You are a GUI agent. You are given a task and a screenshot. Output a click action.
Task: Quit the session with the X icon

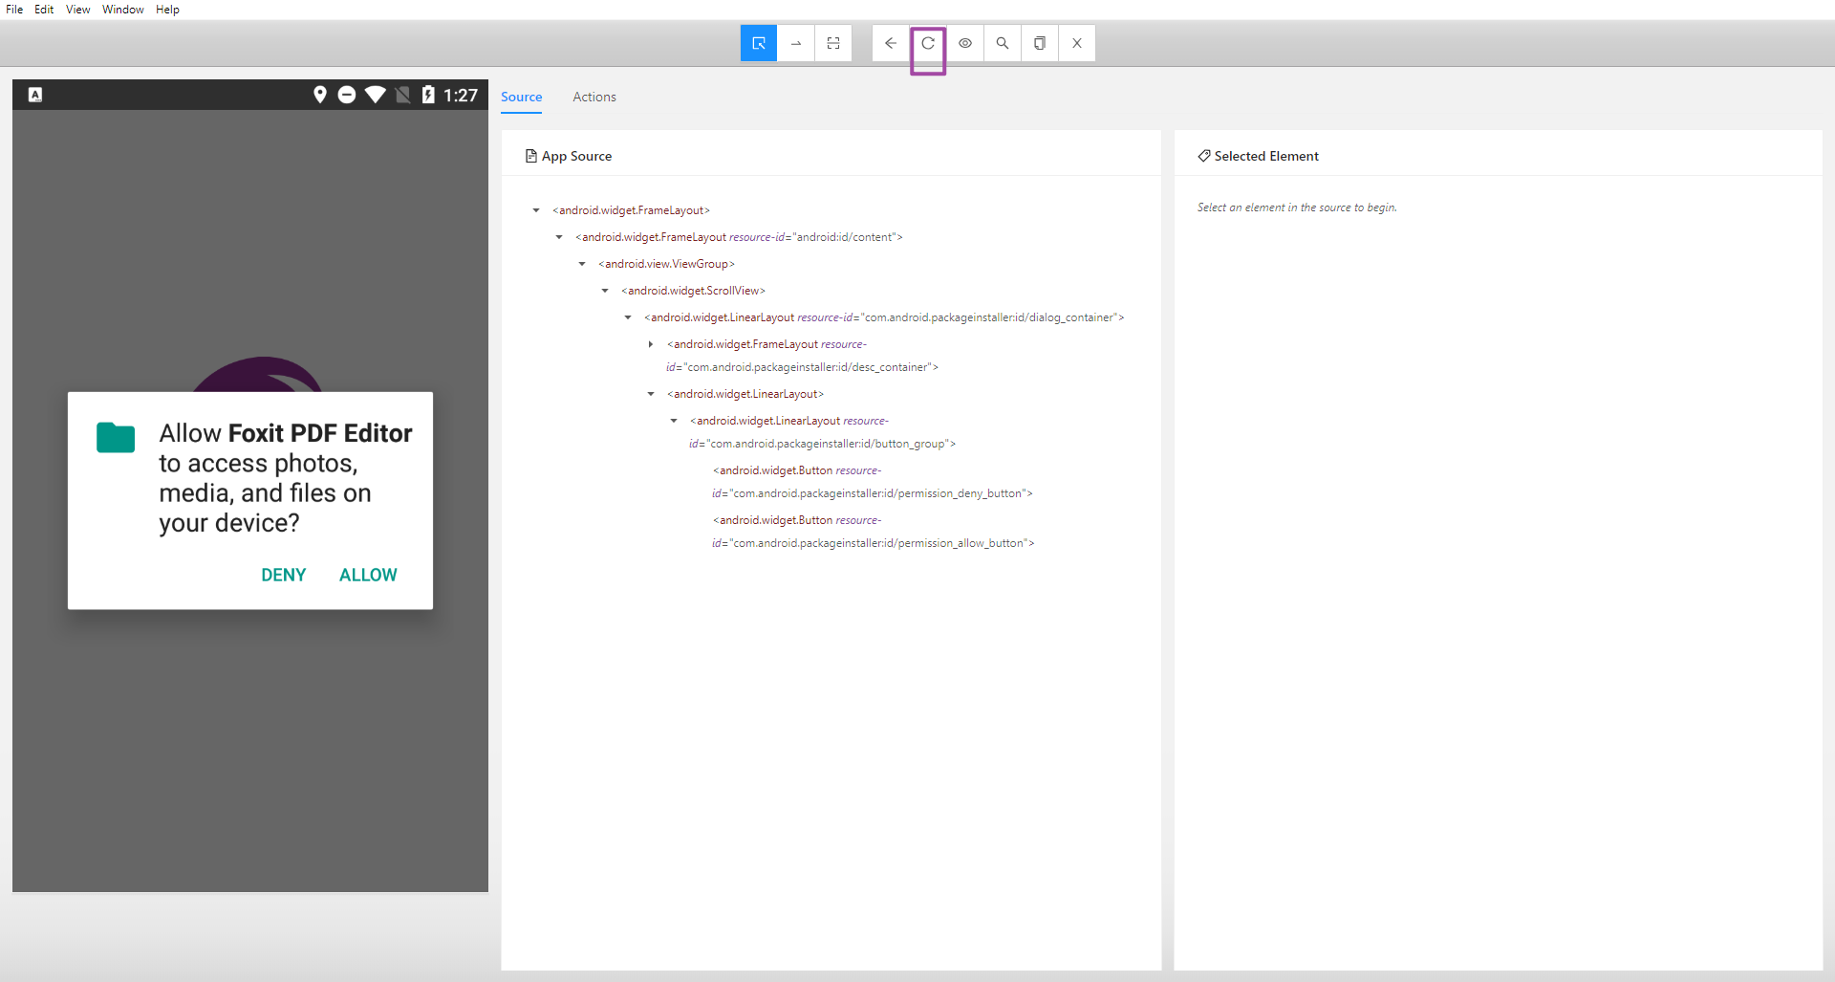(x=1077, y=43)
